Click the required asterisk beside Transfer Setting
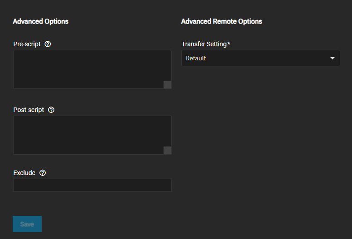Image resolution: width=352 pixels, height=239 pixels. (x=229, y=44)
